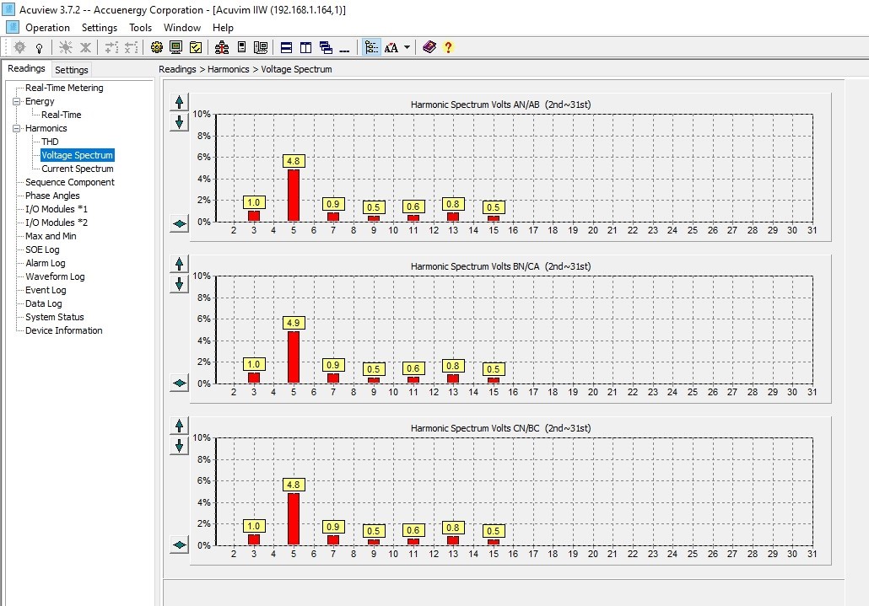Viewport: 869px width, 606px height.
Task: Click the single meter device toolbar icon
Action: coord(241,47)
